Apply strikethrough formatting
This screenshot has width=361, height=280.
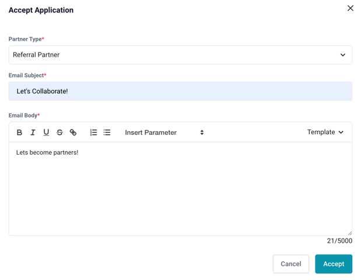[59, 132]
